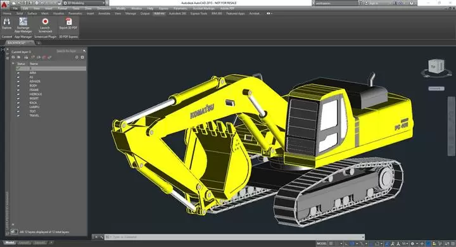Click the Open file icon in quick access toolbar
The height and width of the screenshot is (247, 456).
18,3
